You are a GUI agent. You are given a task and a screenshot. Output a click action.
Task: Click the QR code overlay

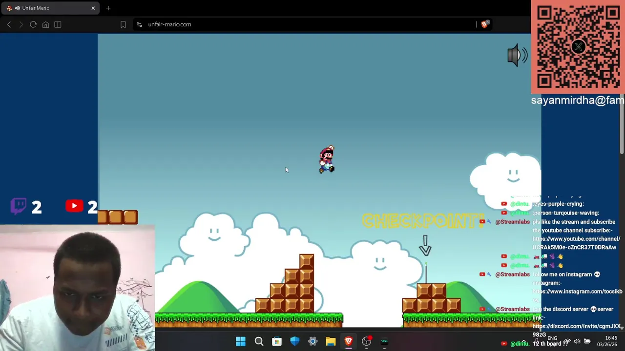pyautogui.click(x=578, y=47)
